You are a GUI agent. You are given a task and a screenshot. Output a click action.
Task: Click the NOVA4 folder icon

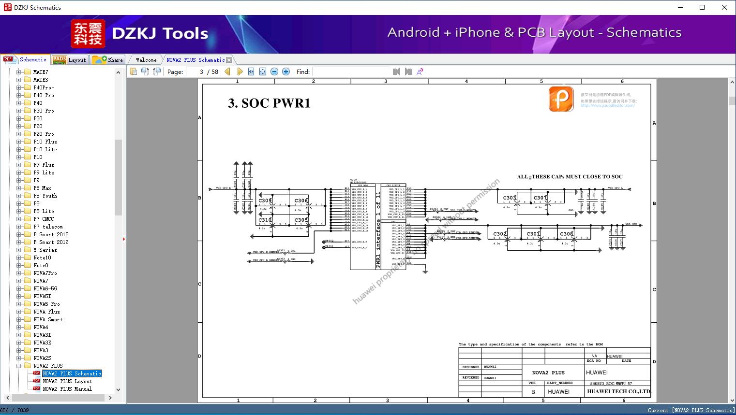(x=28, y=327)
